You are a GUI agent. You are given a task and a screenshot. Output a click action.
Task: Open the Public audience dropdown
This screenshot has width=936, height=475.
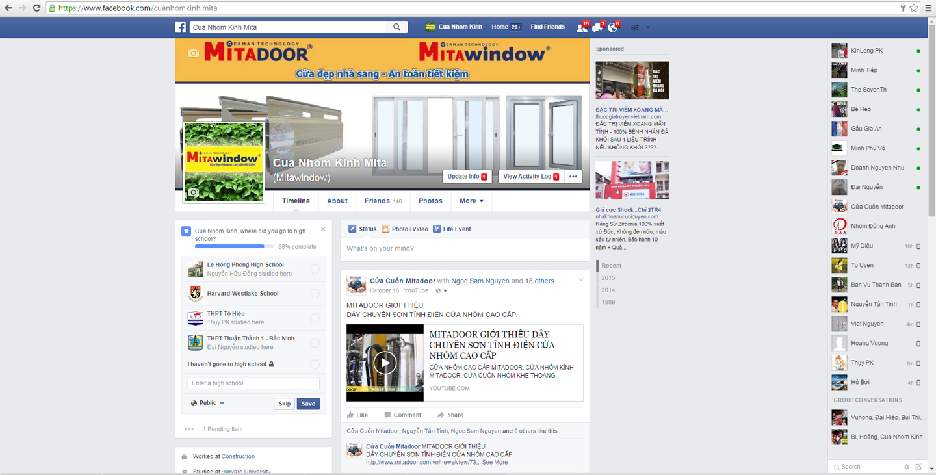(207, 404)
